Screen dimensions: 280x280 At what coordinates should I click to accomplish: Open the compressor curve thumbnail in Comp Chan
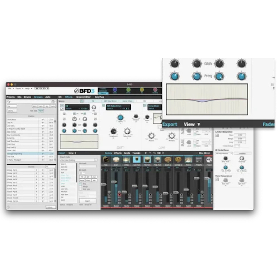click(x=157, y=118)
